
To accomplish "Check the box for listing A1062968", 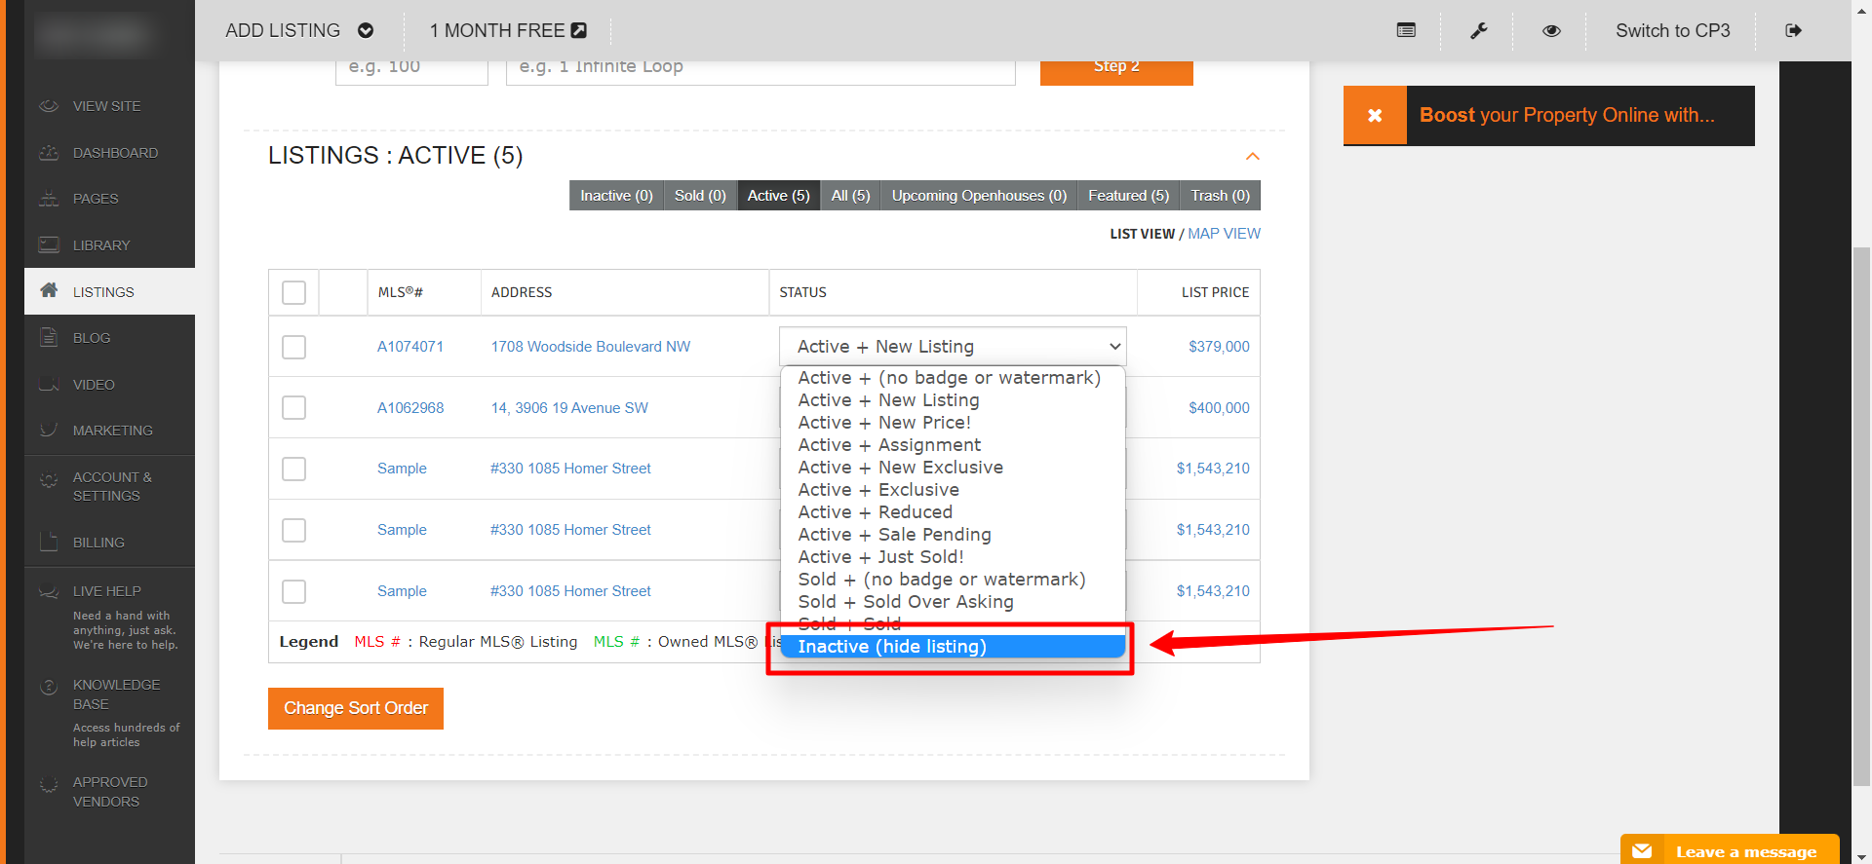I will 293,407.
